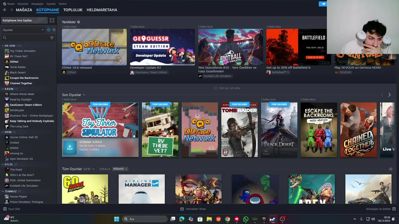Open Google Chrome from taskbar

[x=228, y=219]
